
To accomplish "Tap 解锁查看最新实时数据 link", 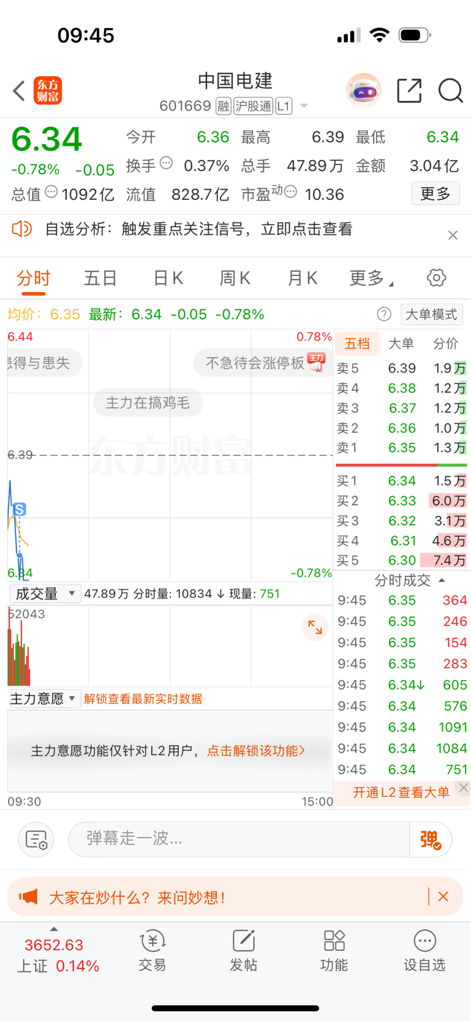I will 143,699.
